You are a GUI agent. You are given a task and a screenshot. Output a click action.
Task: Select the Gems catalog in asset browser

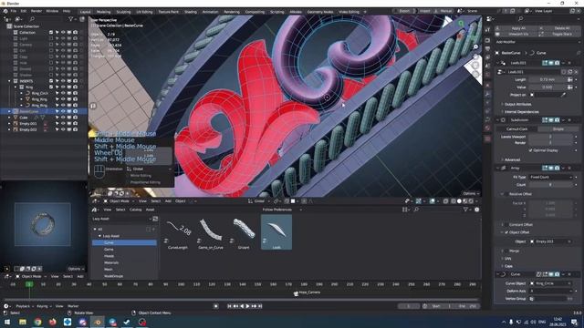pos(109,249)
